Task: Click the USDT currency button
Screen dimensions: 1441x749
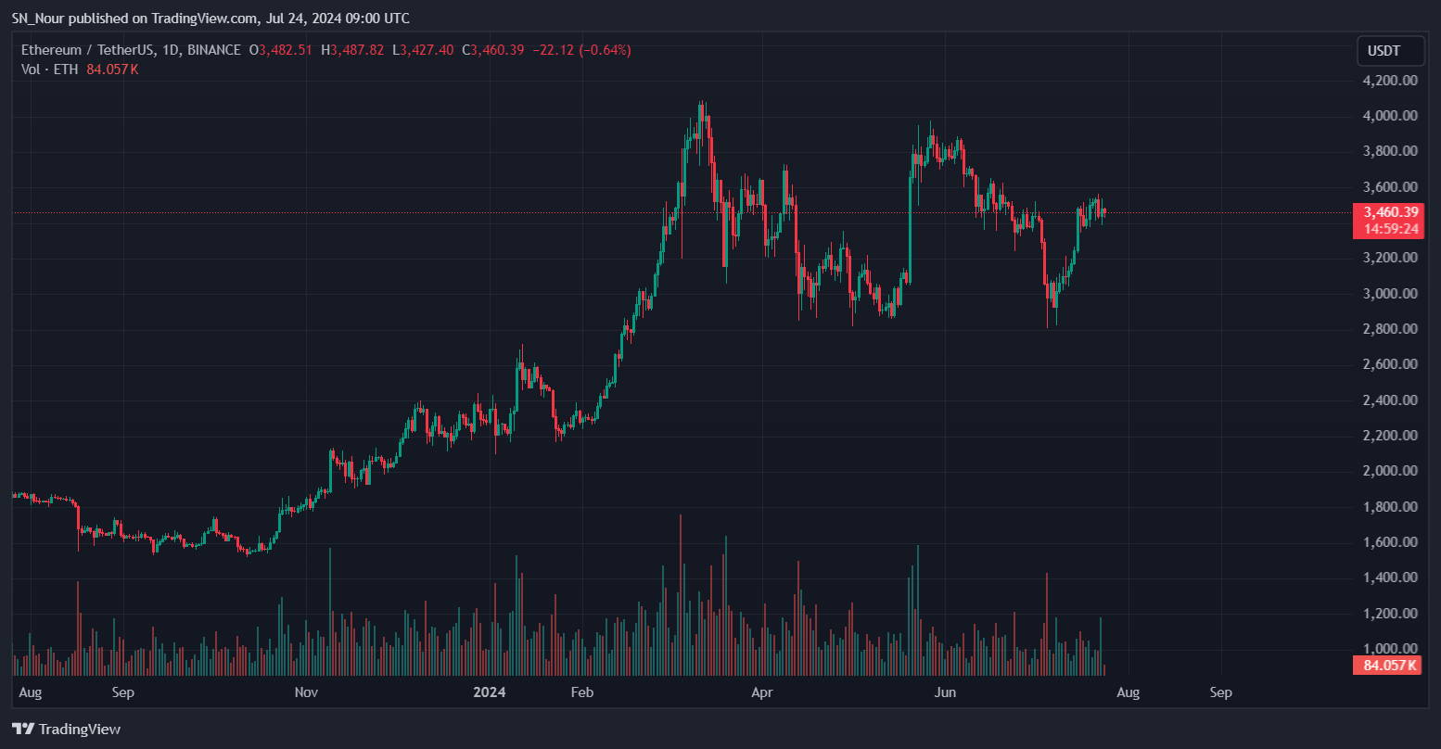Action: coord(1391,51)
